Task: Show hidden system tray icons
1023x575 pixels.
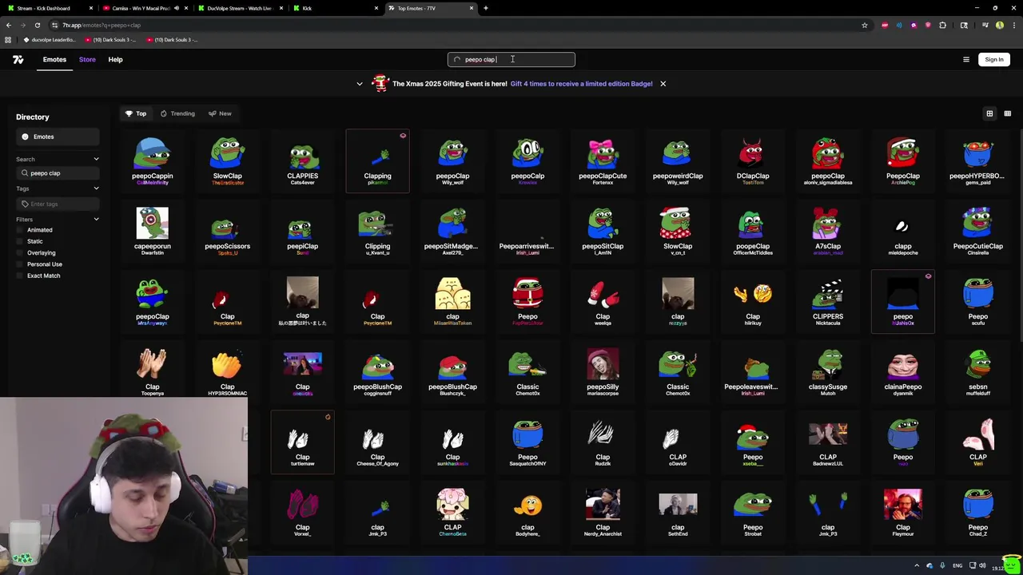Action: click(x=917, y=565)
